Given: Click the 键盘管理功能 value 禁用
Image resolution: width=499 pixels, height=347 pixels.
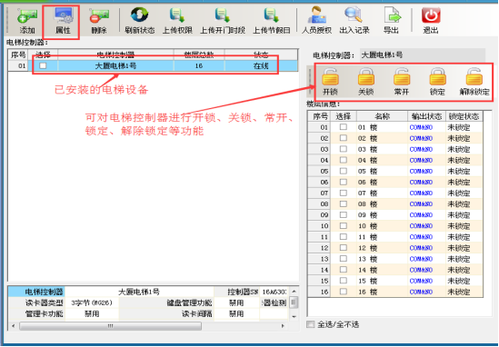Looking at the screenshot, I should 236,302.
